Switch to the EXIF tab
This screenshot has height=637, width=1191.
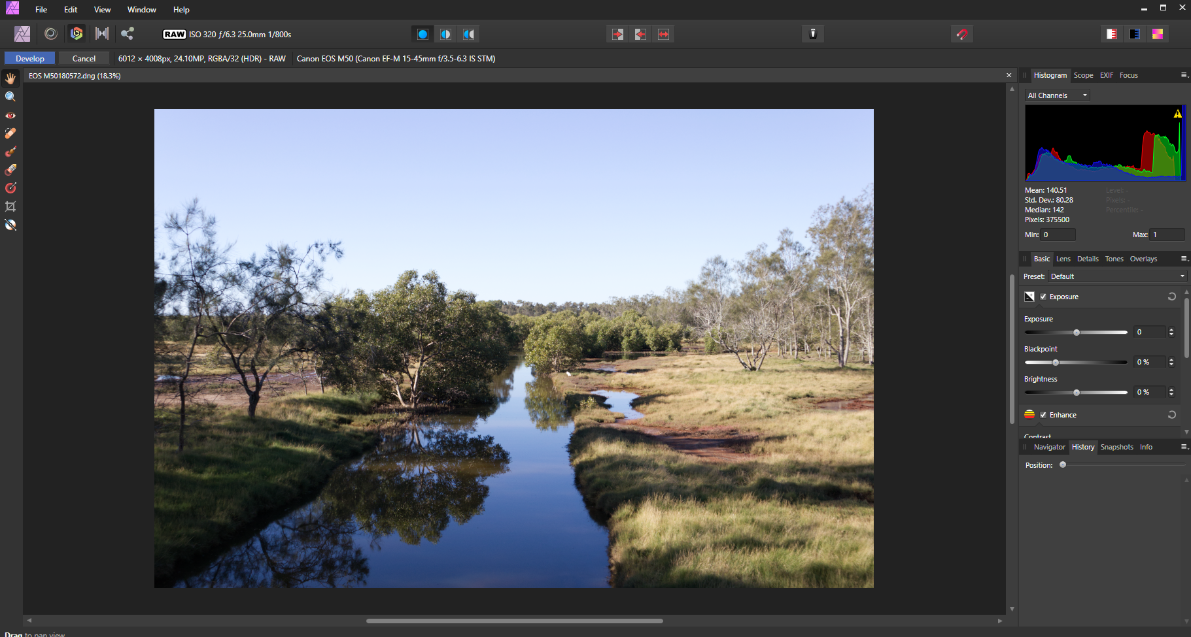pos(1107,75)
